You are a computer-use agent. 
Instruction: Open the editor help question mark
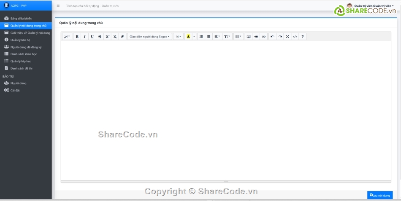[303, 37]
